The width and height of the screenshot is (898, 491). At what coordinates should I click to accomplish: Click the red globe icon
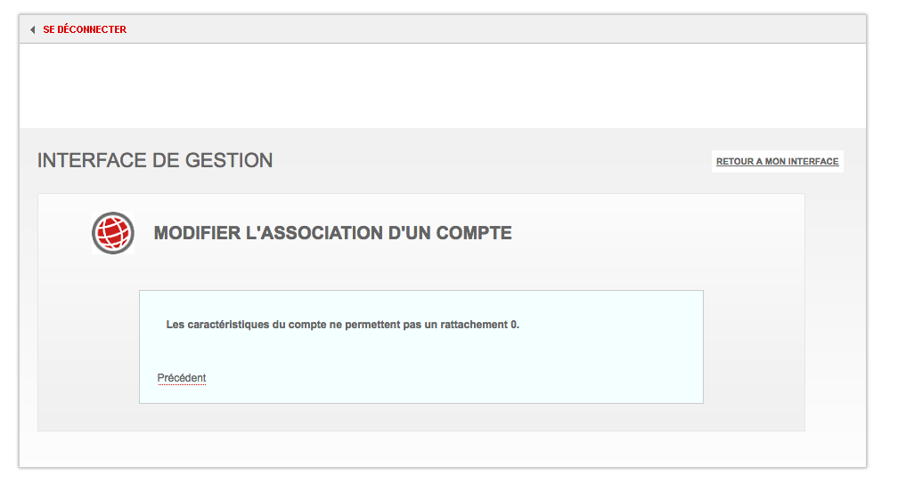pos(113,233)
